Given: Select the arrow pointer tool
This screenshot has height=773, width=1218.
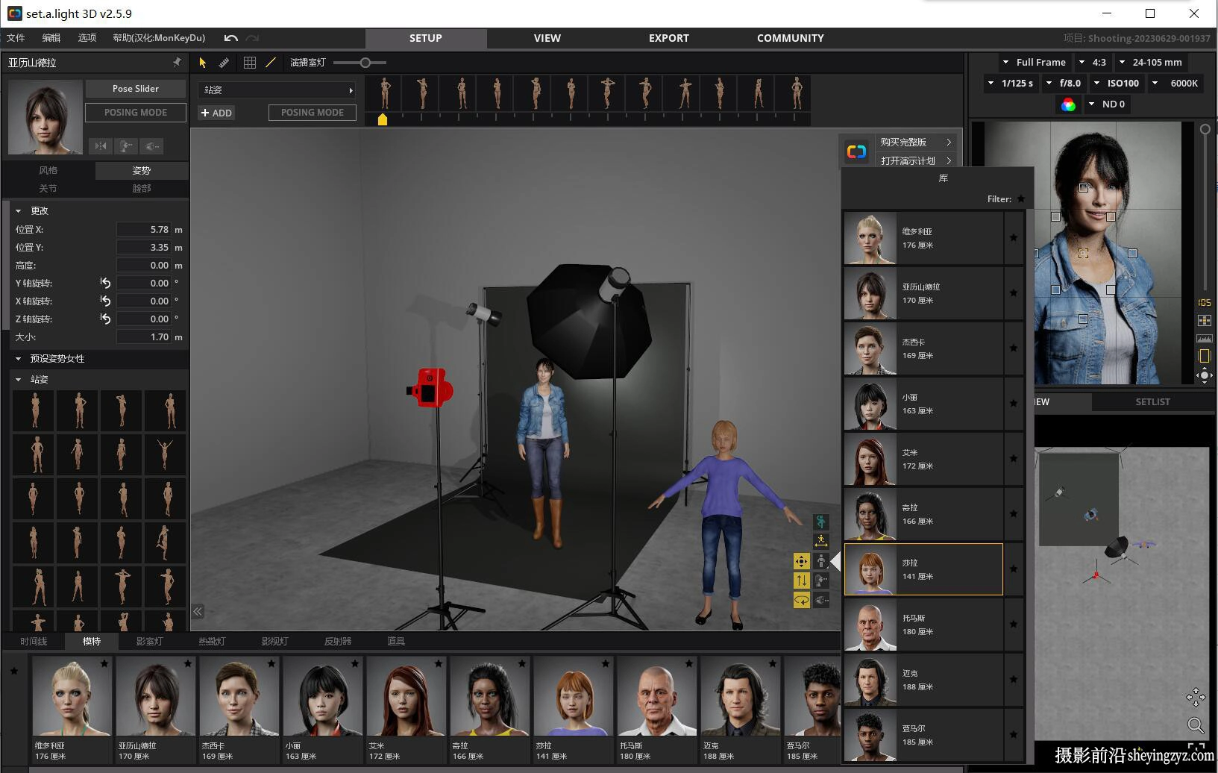Looking at the screenshot, I should point(202,63).
